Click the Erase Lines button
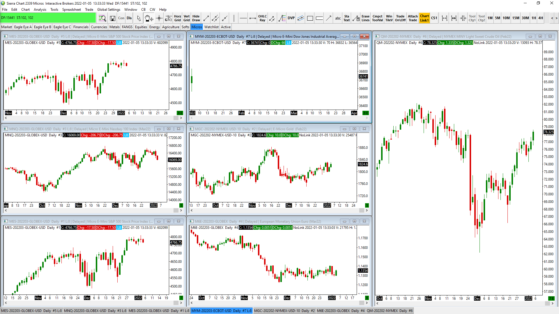The height and width of the screenshot is (314, 559). point(365,18)
